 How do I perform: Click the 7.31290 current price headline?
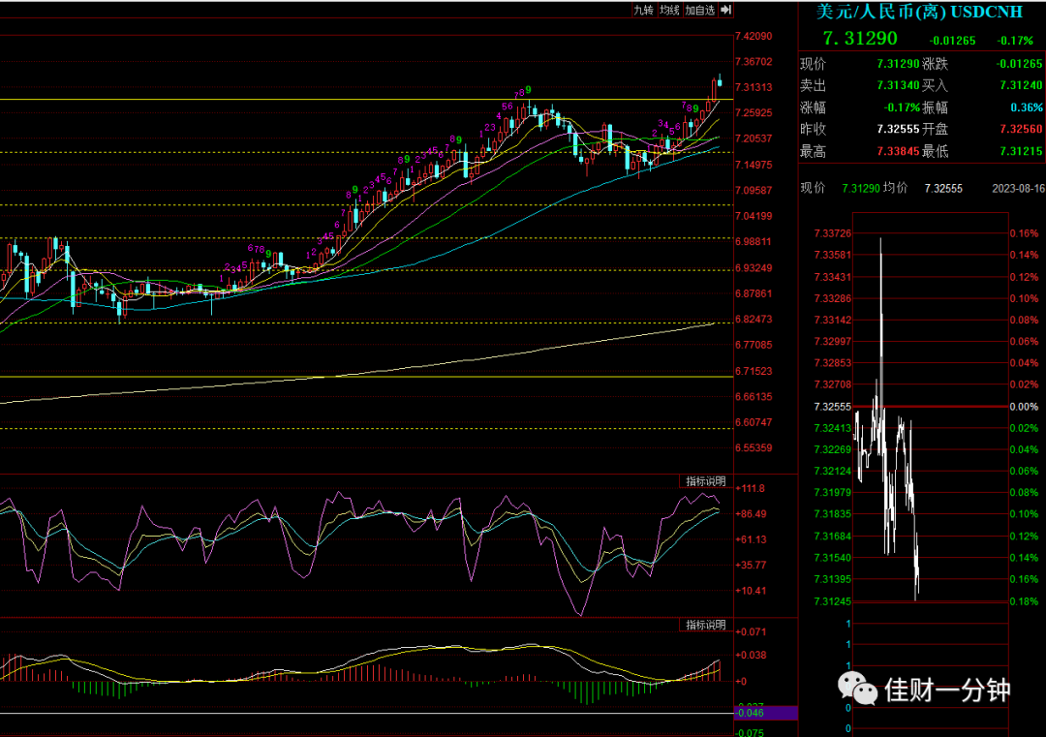pos(860,39)
